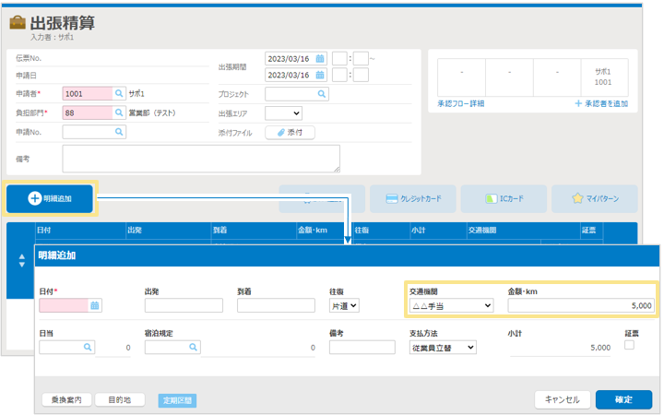Click search icon in プロジェクト field
The width and height of the screenshot is (664, 415).
321,94
